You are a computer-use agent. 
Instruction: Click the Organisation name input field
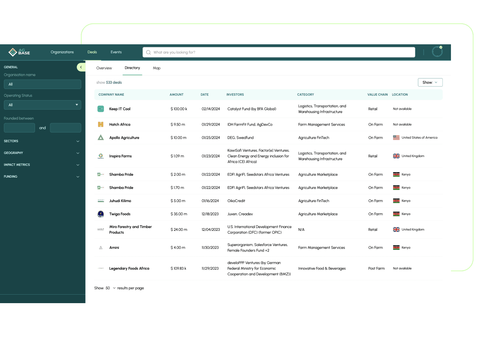42,84
